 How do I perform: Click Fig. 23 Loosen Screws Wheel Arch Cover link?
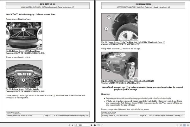pos(133,42)
